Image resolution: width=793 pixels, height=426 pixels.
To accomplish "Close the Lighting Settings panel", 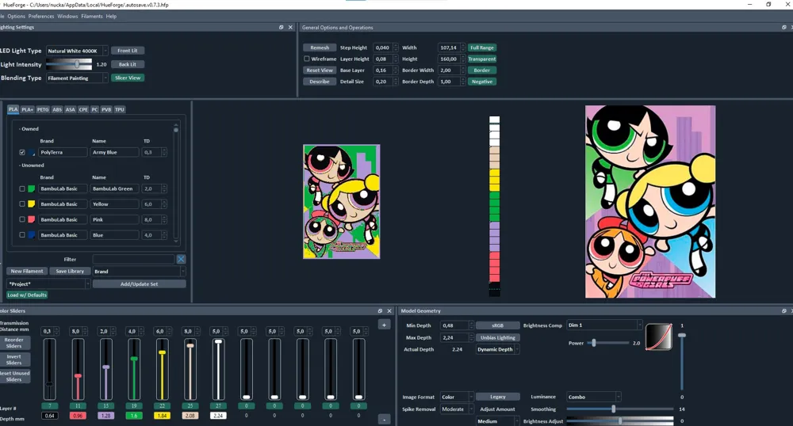I will pyautogui.click(x=290, y=27).
